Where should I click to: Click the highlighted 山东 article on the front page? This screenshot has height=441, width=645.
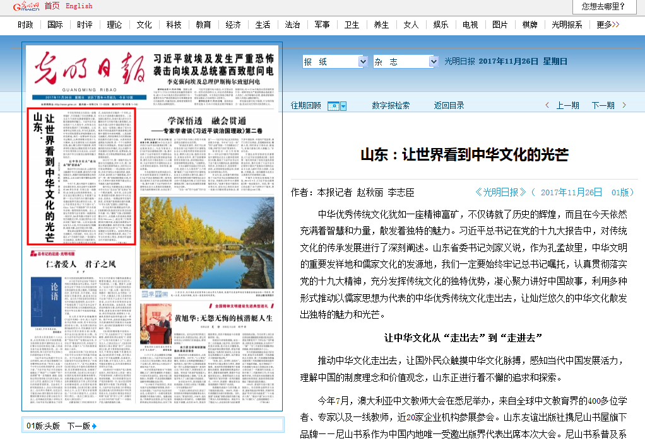[x=82, y=176]
